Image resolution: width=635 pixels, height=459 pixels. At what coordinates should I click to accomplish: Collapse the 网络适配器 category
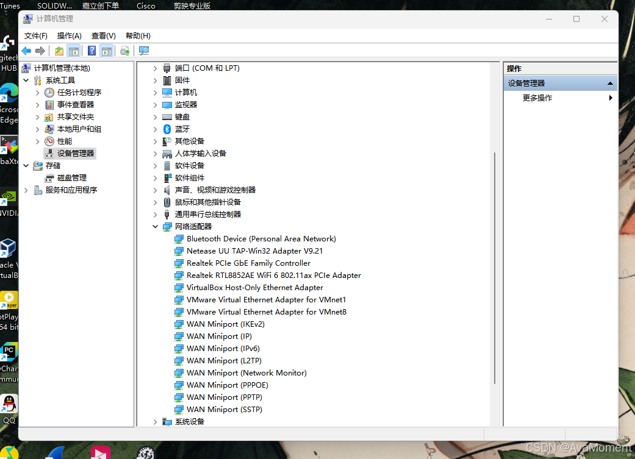pyautogui.click(x=155, y=227)
